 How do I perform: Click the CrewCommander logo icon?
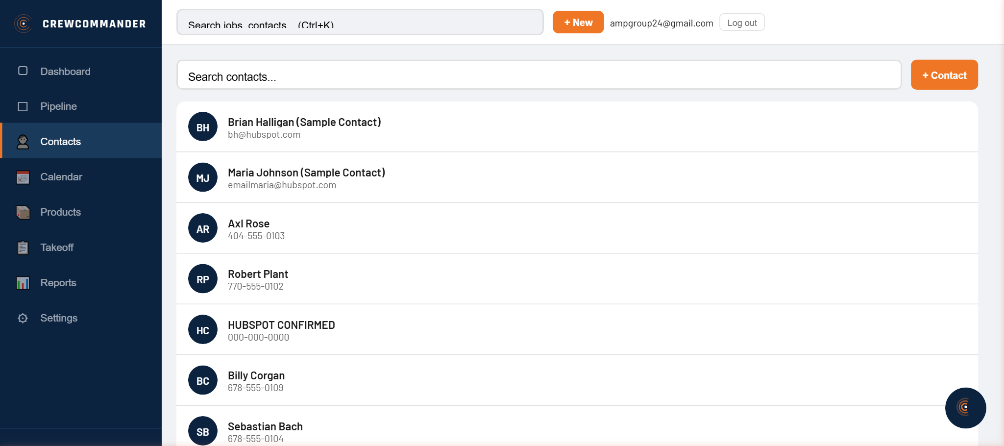(x=23, y=24)
